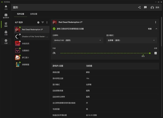Click the 永劫无间 game icon
The width and height of the screenshot is (163, 118).
[x=18, y=43]
